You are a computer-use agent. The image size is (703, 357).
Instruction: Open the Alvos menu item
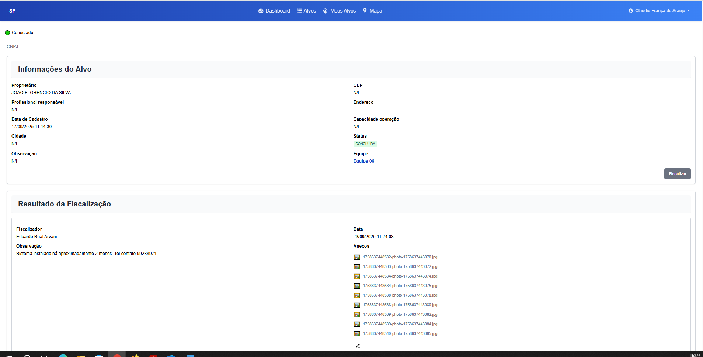click(x=306, y=11)
